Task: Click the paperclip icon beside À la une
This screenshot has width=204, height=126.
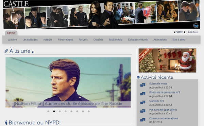Action: coord(6,51)
